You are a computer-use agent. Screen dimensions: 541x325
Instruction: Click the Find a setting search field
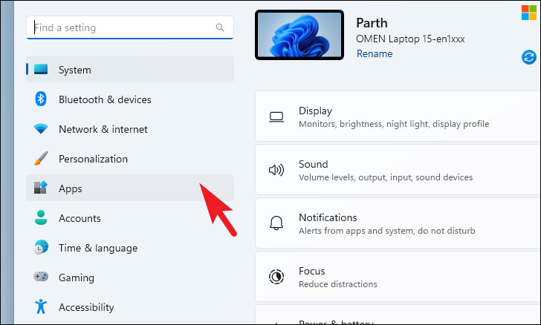point(130,27)
